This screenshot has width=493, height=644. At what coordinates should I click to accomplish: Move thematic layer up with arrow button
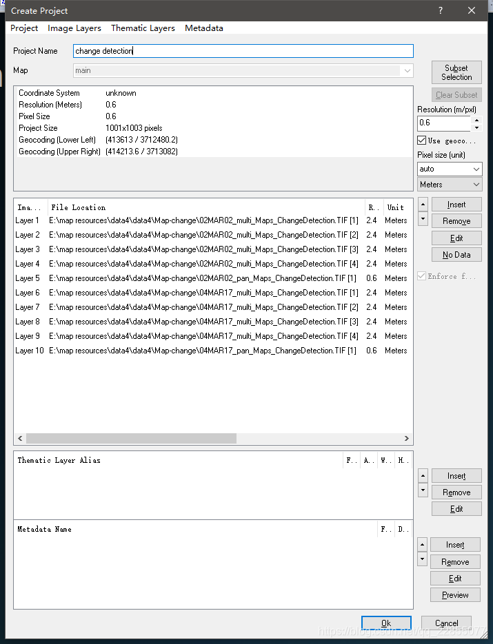(423, 476)
